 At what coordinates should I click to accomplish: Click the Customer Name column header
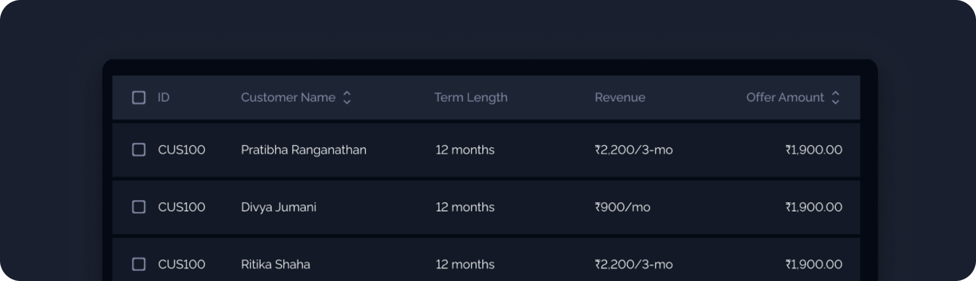coord(288,98)
